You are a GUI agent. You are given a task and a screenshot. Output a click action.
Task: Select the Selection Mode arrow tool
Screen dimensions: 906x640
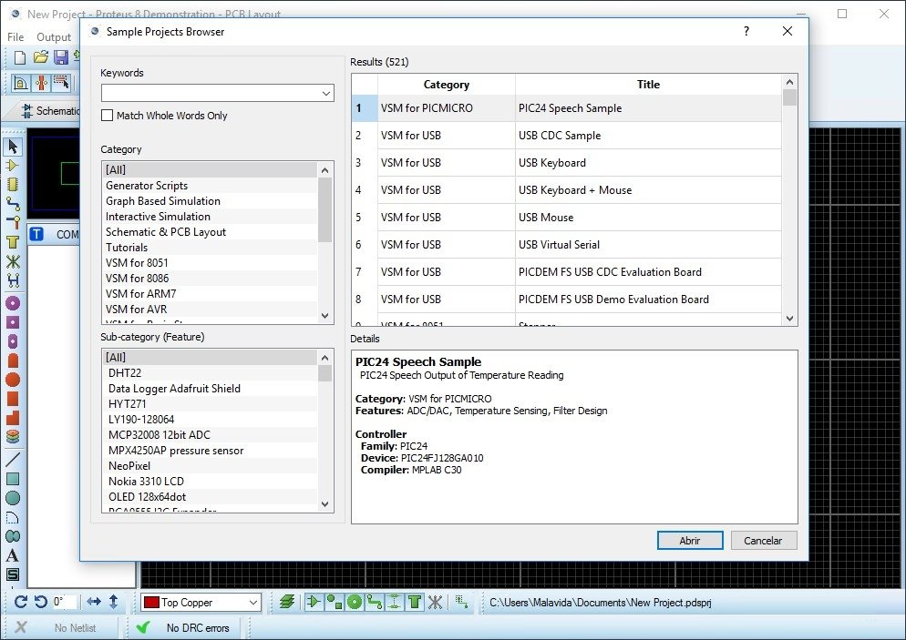(x=13, y=147)
